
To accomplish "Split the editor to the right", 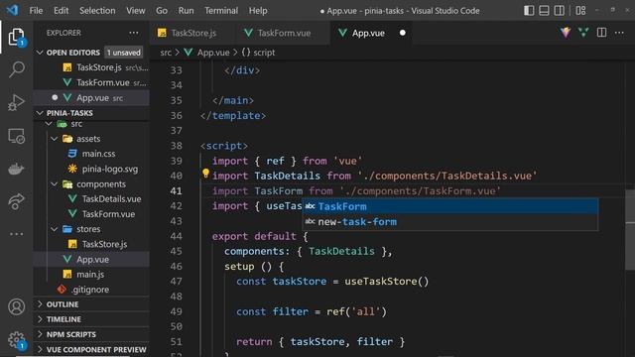I will click(602, 33).
